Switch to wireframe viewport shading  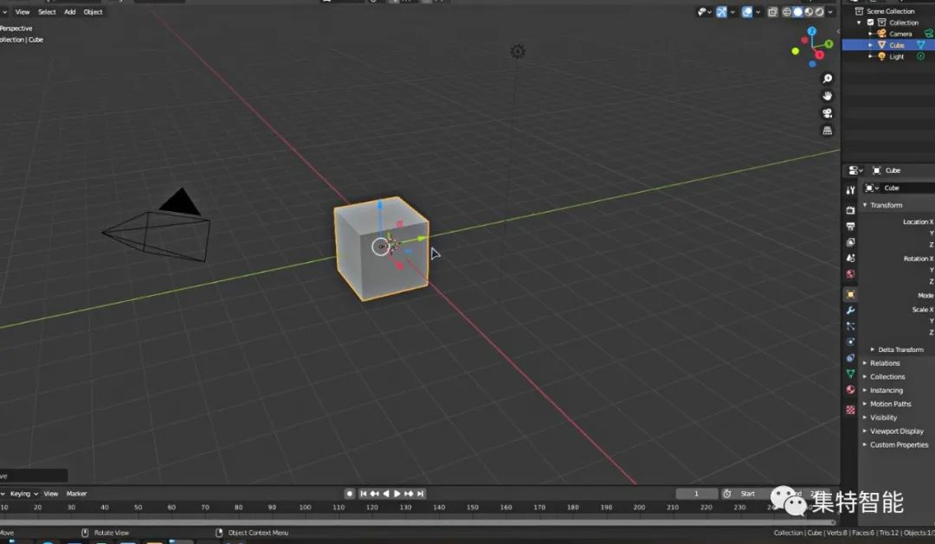(786, 12)
